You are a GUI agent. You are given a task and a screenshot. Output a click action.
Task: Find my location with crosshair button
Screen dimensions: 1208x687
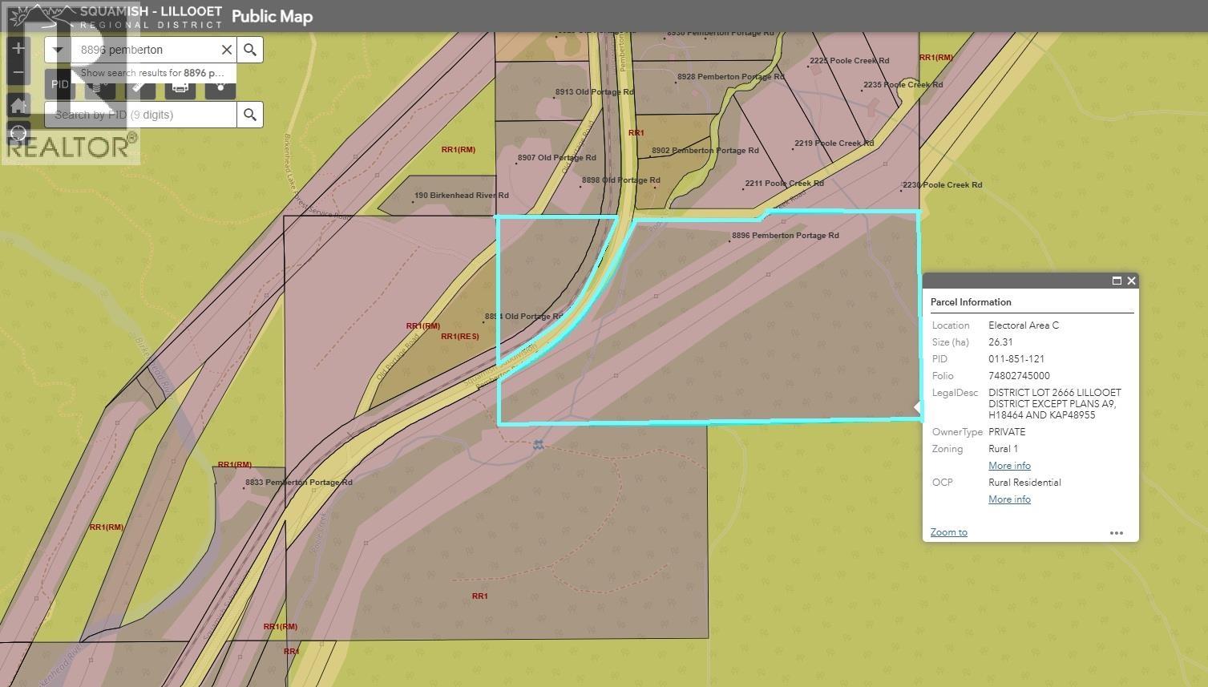click(18, 134)
